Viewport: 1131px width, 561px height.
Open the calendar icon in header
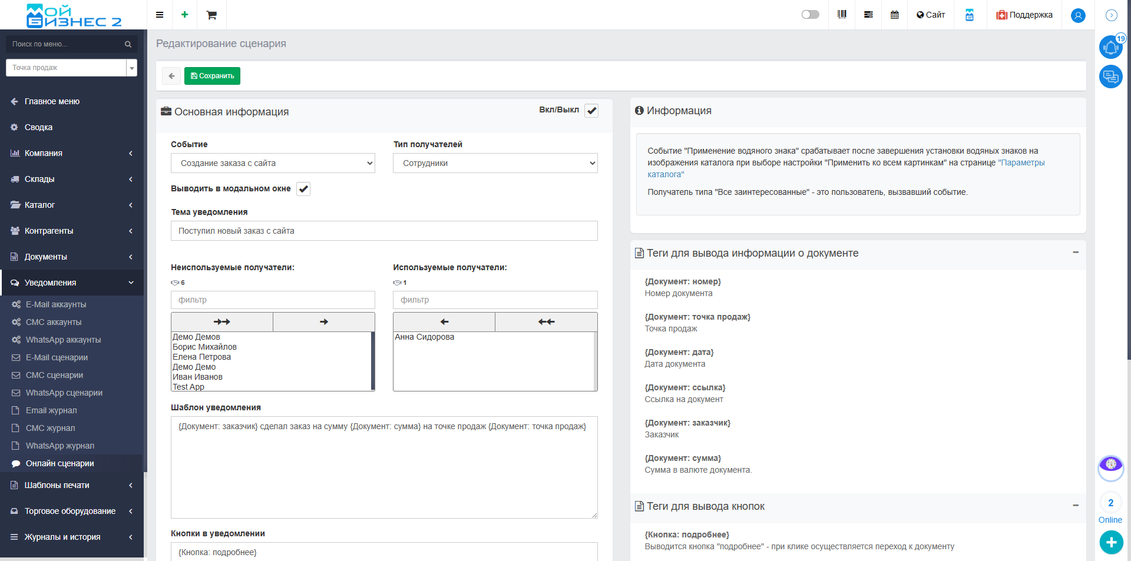(x=894, y=15)
